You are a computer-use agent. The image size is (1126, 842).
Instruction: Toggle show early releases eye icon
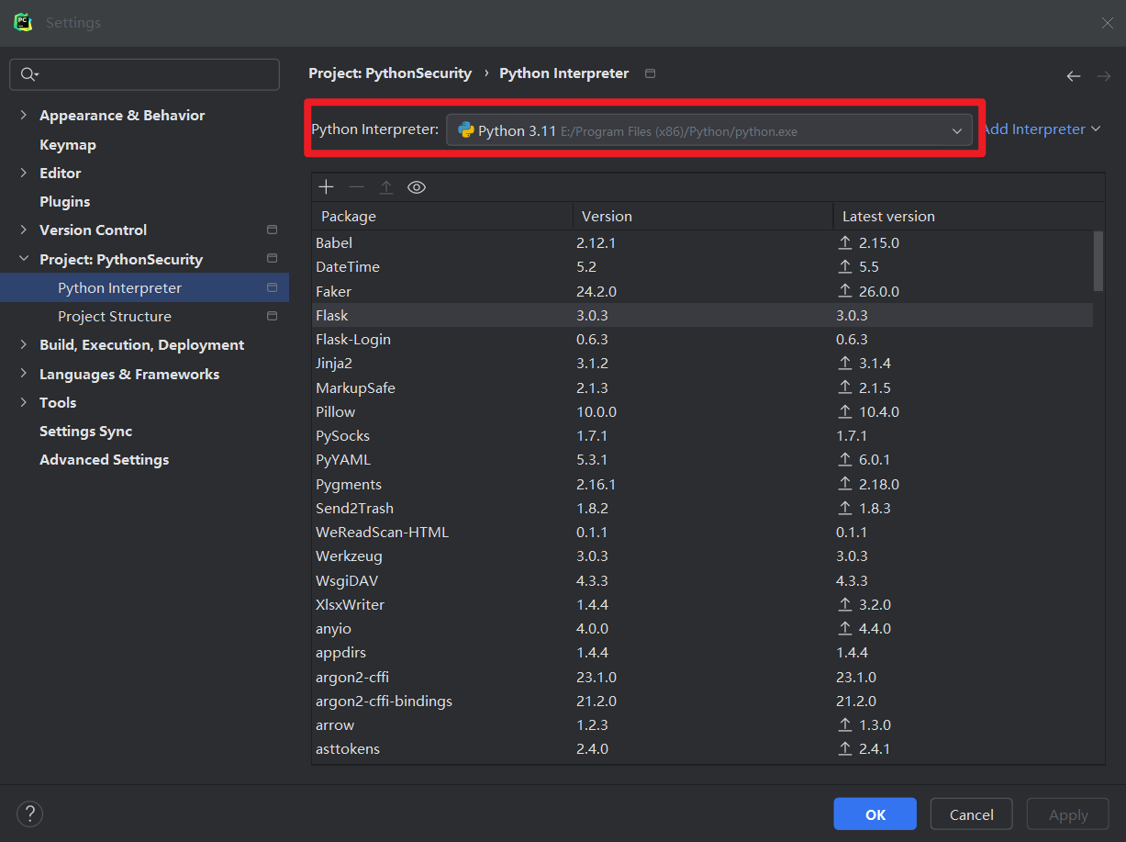pos(417,187)
